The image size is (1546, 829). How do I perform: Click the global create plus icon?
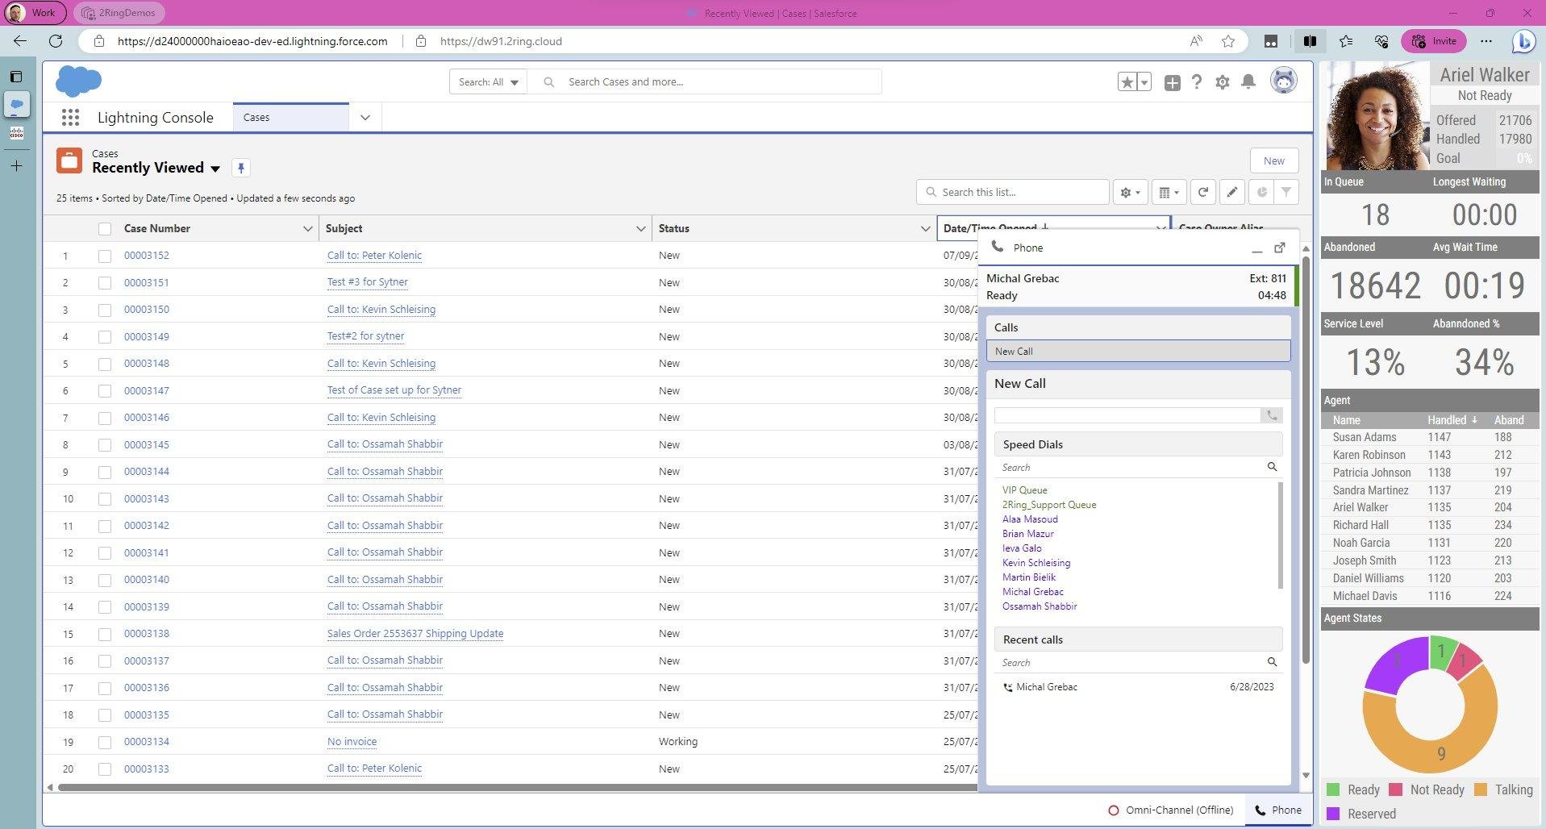[1172, 82]
